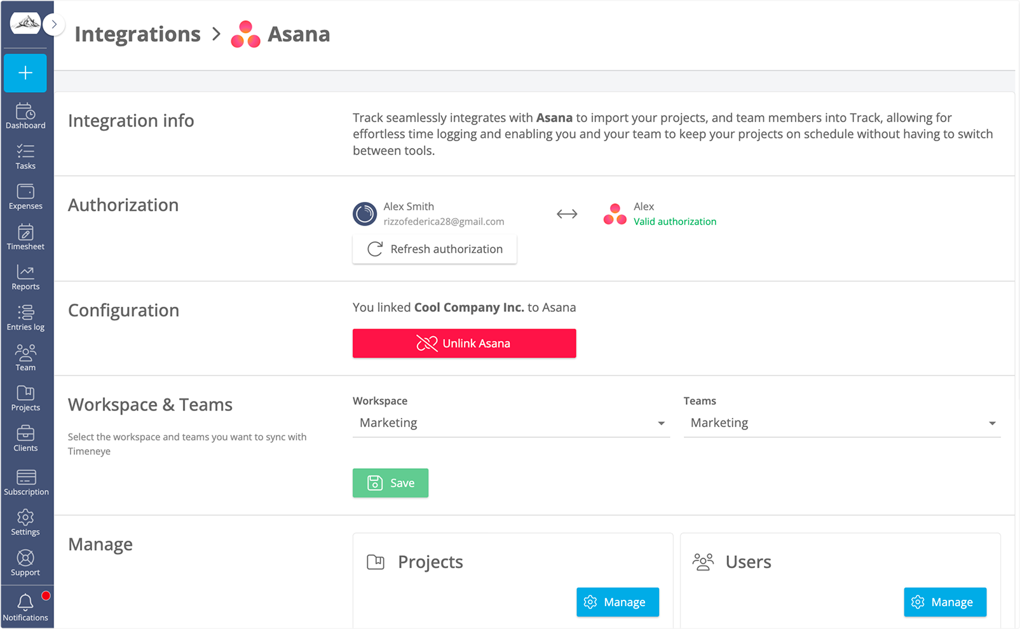Open the Expenses section
The height and width of the screenshot is (629, 1020).
coord(25,197)
